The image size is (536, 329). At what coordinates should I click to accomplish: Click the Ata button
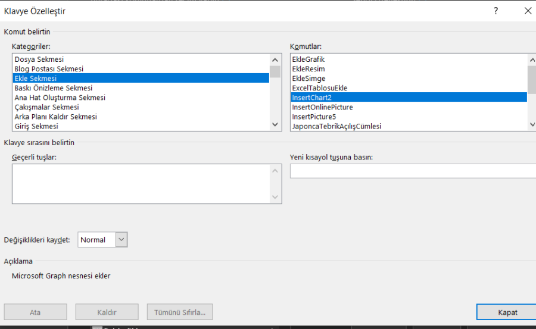coord(35,312)
